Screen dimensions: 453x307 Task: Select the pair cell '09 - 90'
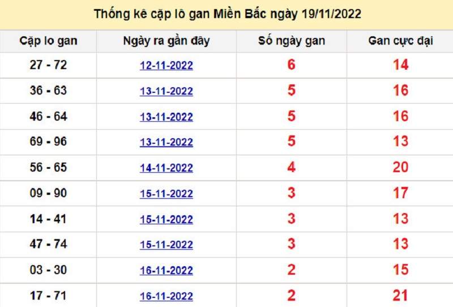(x=48, y=193)
